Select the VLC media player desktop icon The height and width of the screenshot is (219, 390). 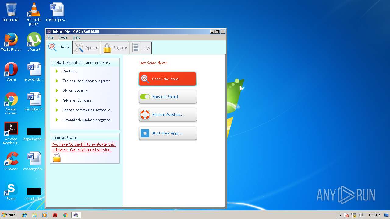tap(34, 14)
